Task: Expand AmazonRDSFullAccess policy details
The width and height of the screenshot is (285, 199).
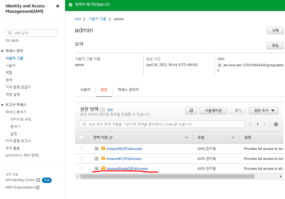Action: (x=96, y=149)
